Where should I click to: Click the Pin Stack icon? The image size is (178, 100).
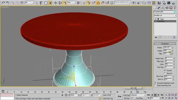click(156, 37)
